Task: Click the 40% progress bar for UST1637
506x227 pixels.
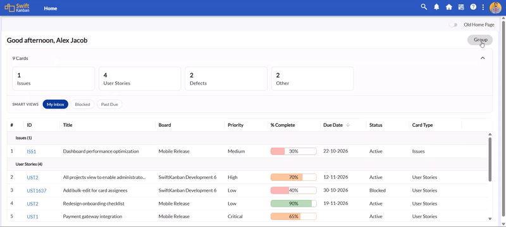Action: (x=293, y=190)
